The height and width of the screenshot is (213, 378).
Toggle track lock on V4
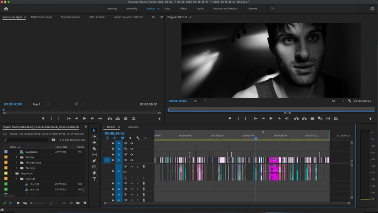tap(113, 143)
